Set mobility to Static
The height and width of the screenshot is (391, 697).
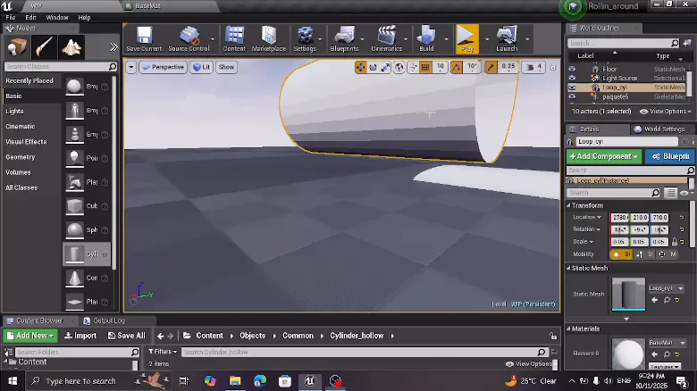coord(621,254)
